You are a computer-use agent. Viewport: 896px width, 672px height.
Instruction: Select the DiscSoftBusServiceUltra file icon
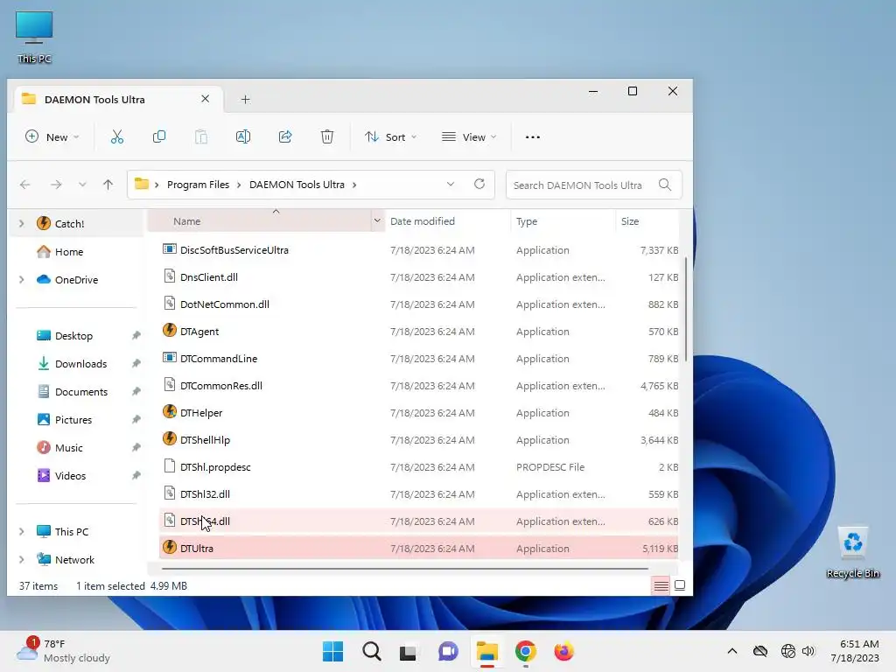click(169, 249)
